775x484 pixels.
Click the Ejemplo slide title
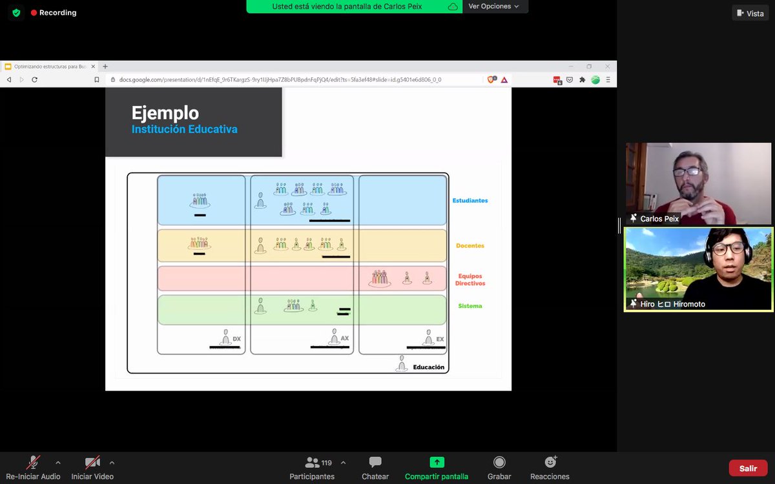point(165,112)
